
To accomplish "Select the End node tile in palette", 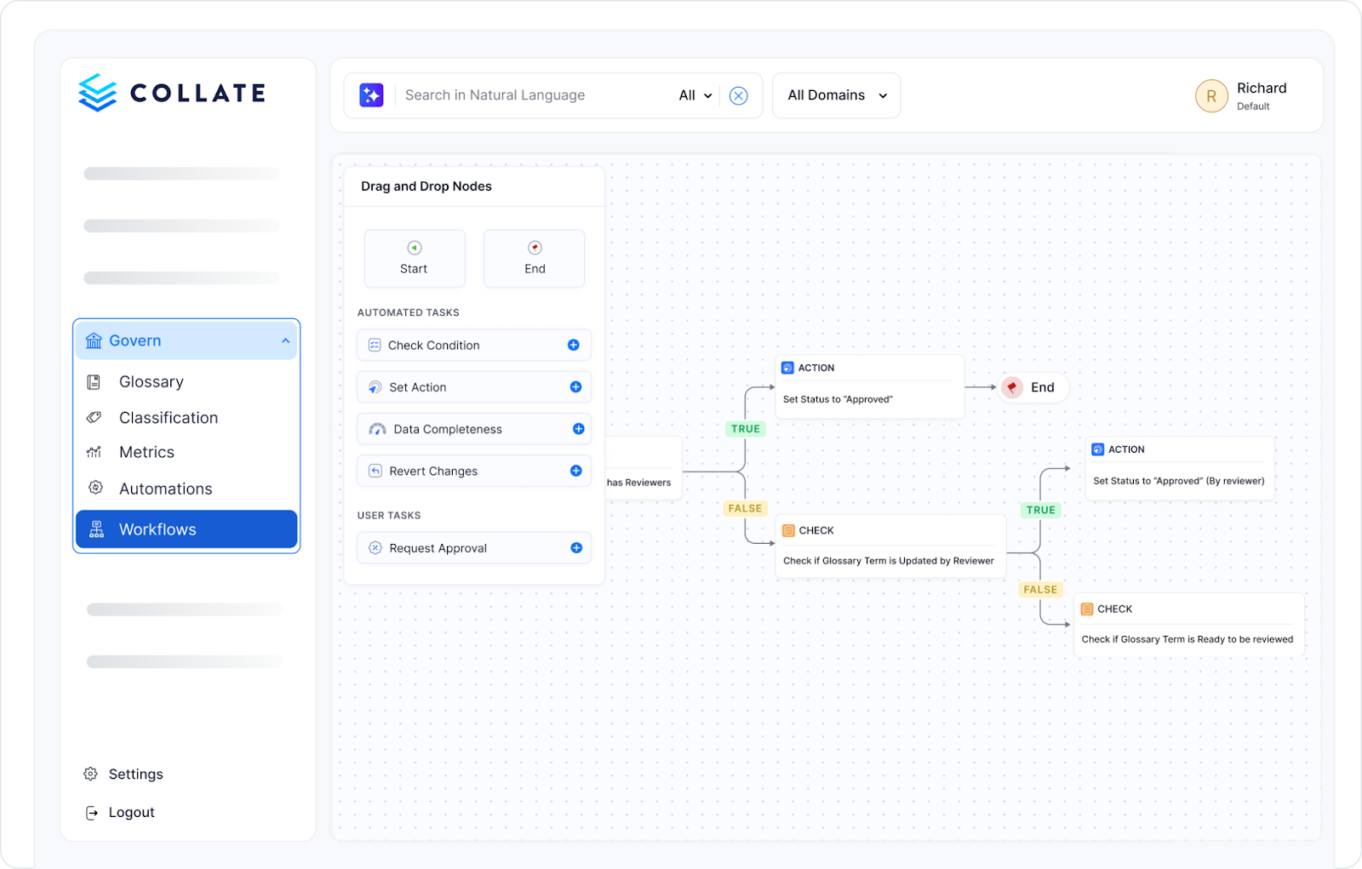I will [x=535, y=259].
